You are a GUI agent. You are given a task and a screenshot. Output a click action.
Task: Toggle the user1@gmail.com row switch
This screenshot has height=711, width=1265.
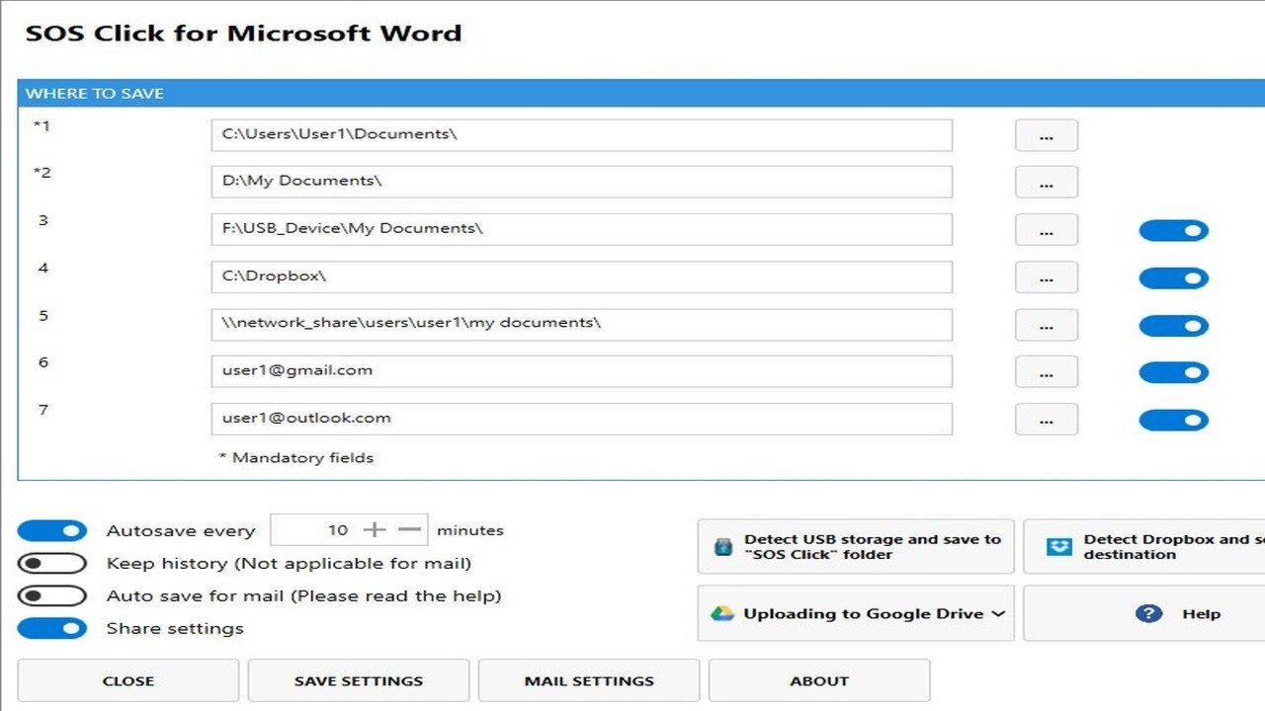coord(1174,373)
